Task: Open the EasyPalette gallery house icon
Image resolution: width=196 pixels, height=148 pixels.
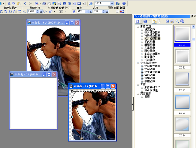Action: tap(138, 21)
